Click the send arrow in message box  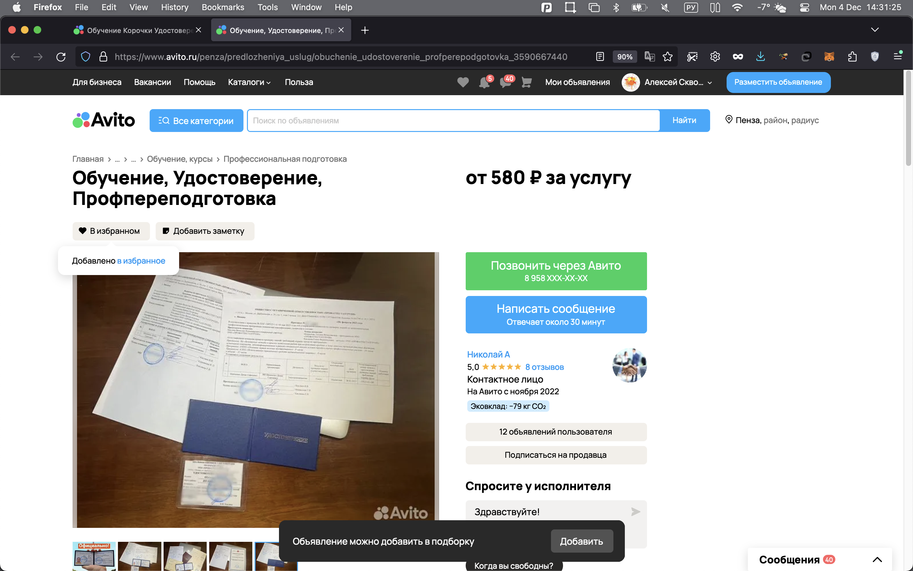(635, 512)
